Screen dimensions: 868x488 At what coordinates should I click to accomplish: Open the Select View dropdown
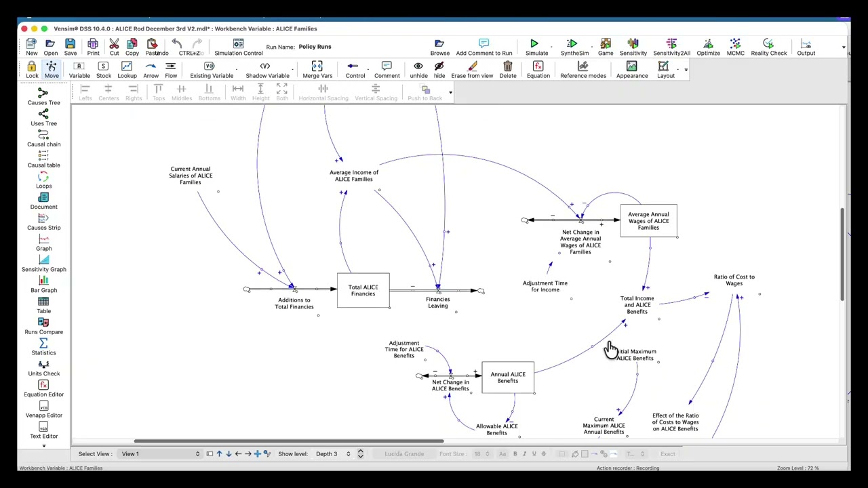(x=160, y=454)
